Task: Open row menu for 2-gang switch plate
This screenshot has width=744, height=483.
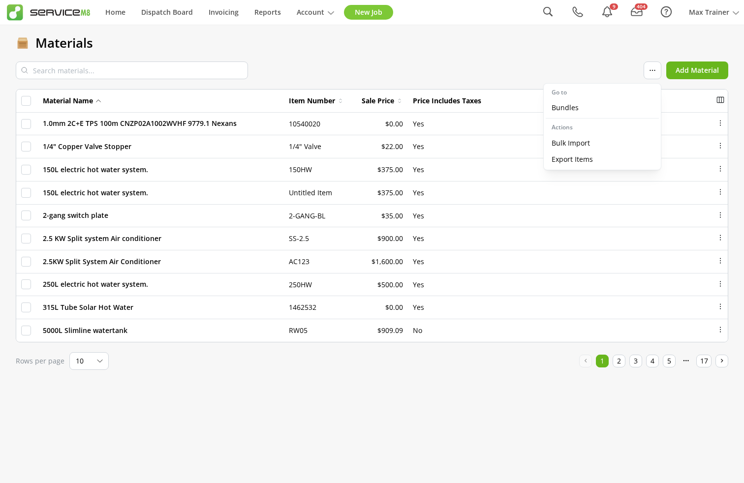Action: [720, 215]
